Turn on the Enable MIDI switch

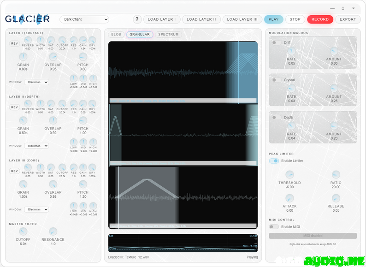274,226
